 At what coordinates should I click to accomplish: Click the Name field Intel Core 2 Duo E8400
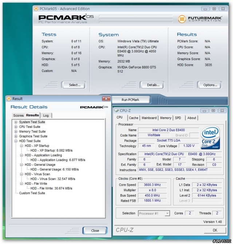point(169,130)
